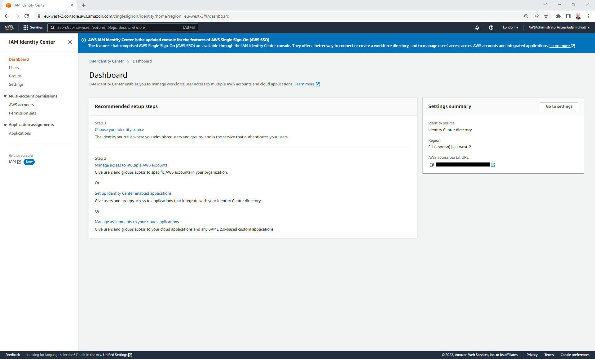Open the Services menu grid icon
This screenshot has width=595, height=359.
(26, 27)
